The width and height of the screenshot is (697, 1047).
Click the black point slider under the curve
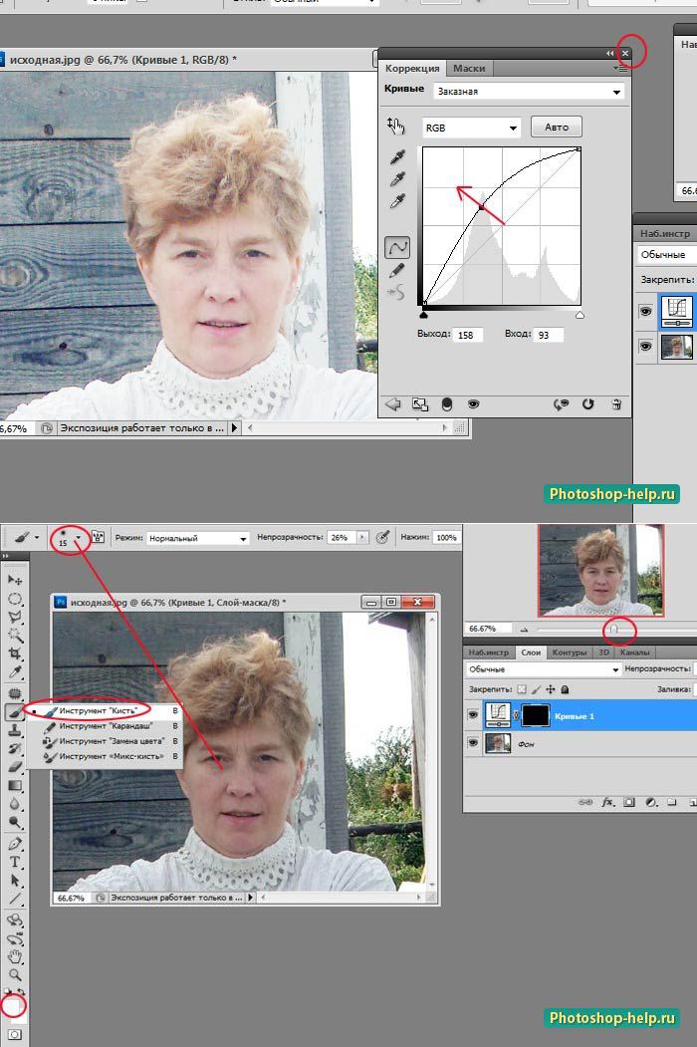pos(423,314)
